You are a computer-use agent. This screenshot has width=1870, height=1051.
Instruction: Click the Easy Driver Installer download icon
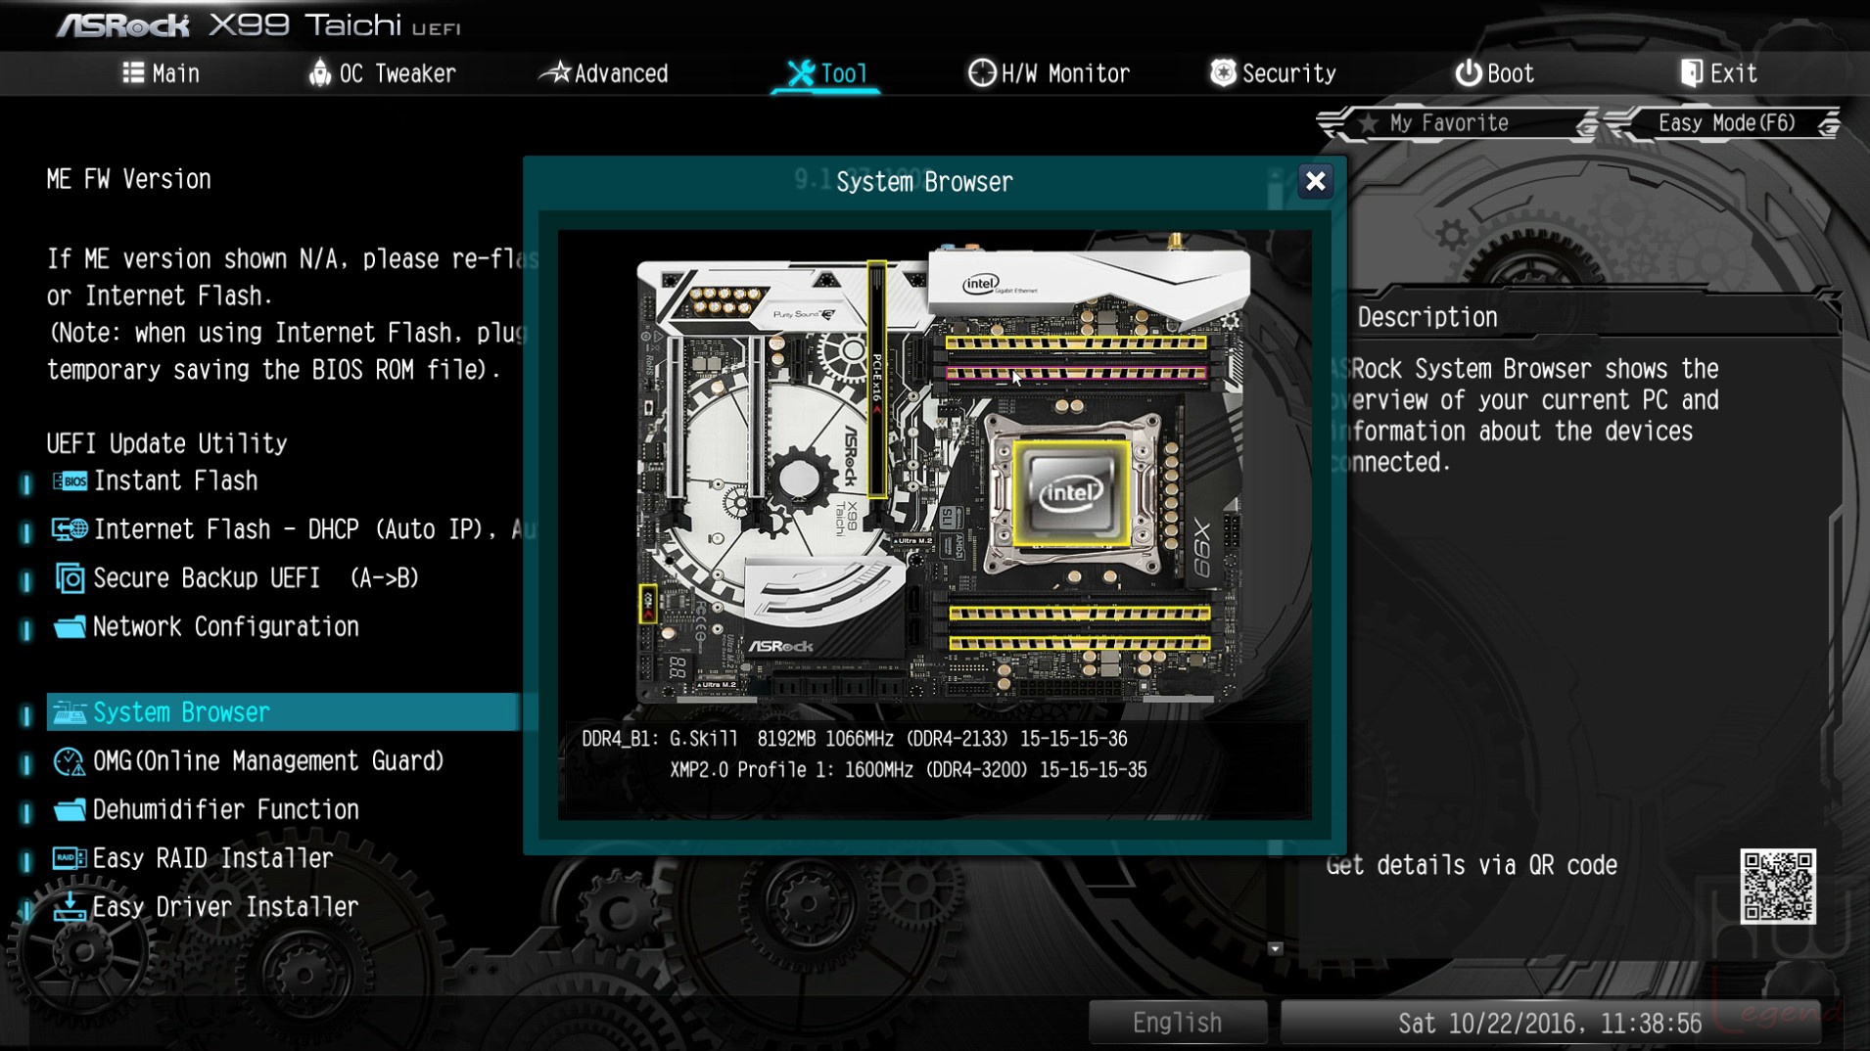tap(70, 907)
